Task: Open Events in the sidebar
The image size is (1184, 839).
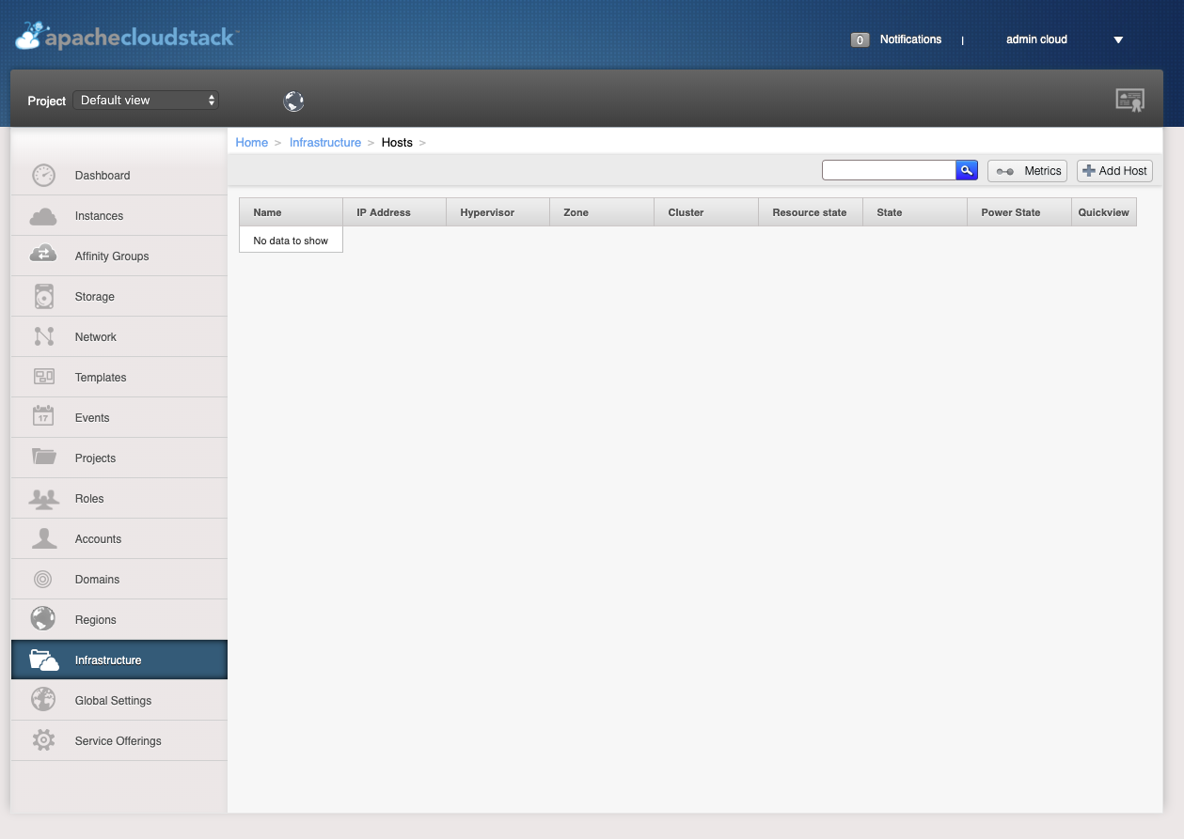Action: pos(119,418)
